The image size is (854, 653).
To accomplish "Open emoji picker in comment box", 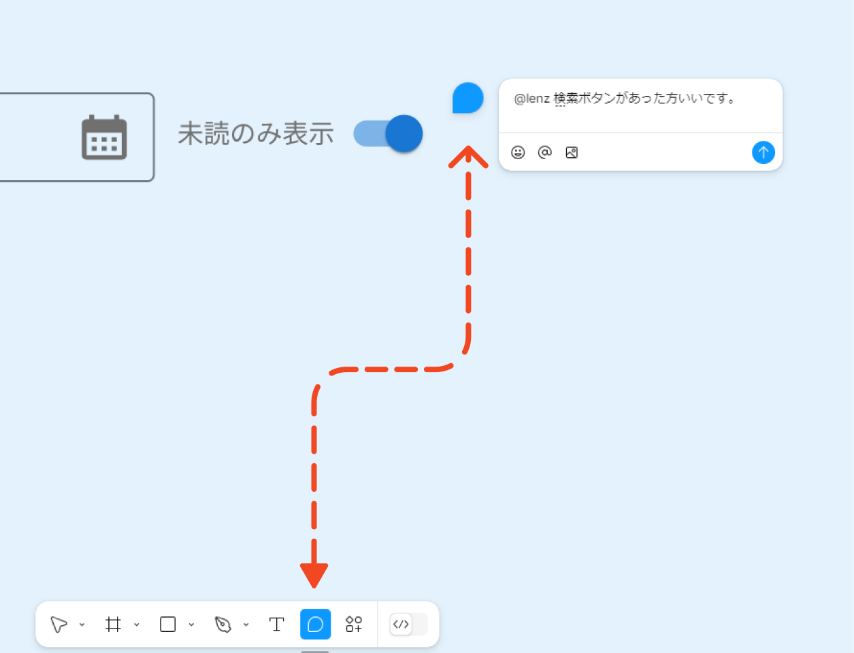I will tap(518, 152).
